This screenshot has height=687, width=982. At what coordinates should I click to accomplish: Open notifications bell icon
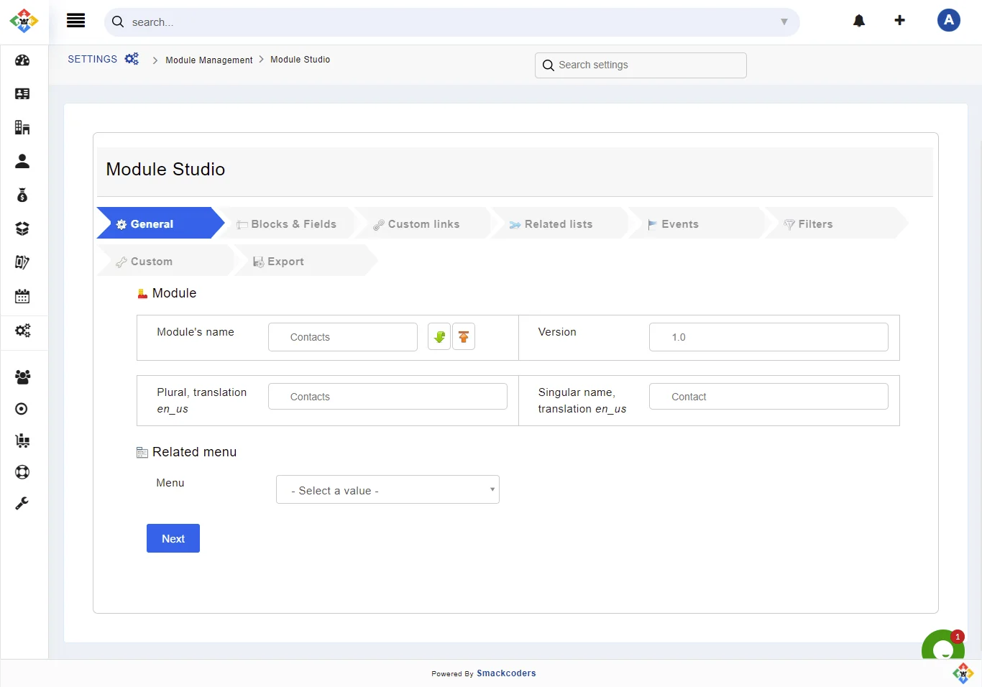tap(859, 21)
